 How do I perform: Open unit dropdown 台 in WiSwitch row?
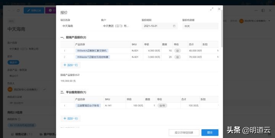tap(178, 50)
